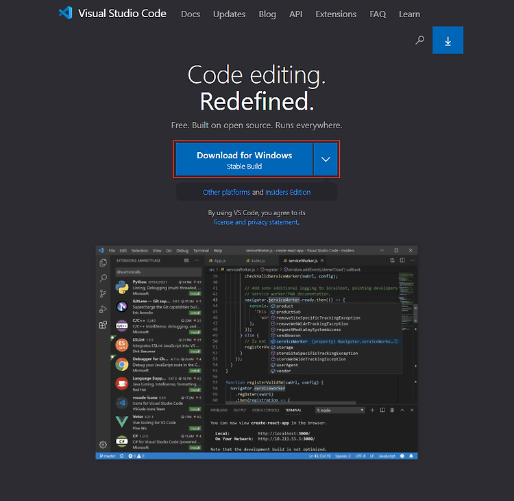Open the Selection menu in the VS Code screenshot
The image size is (514, 501).
[140, 251]
